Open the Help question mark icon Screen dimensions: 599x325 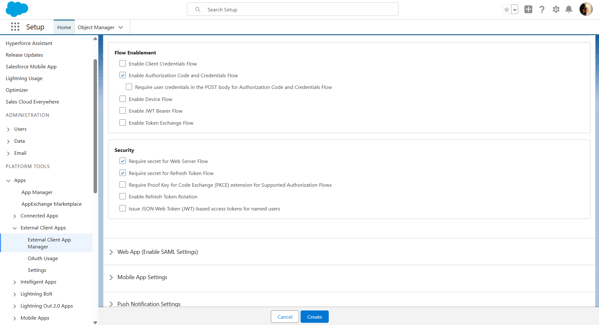[542, 9]
